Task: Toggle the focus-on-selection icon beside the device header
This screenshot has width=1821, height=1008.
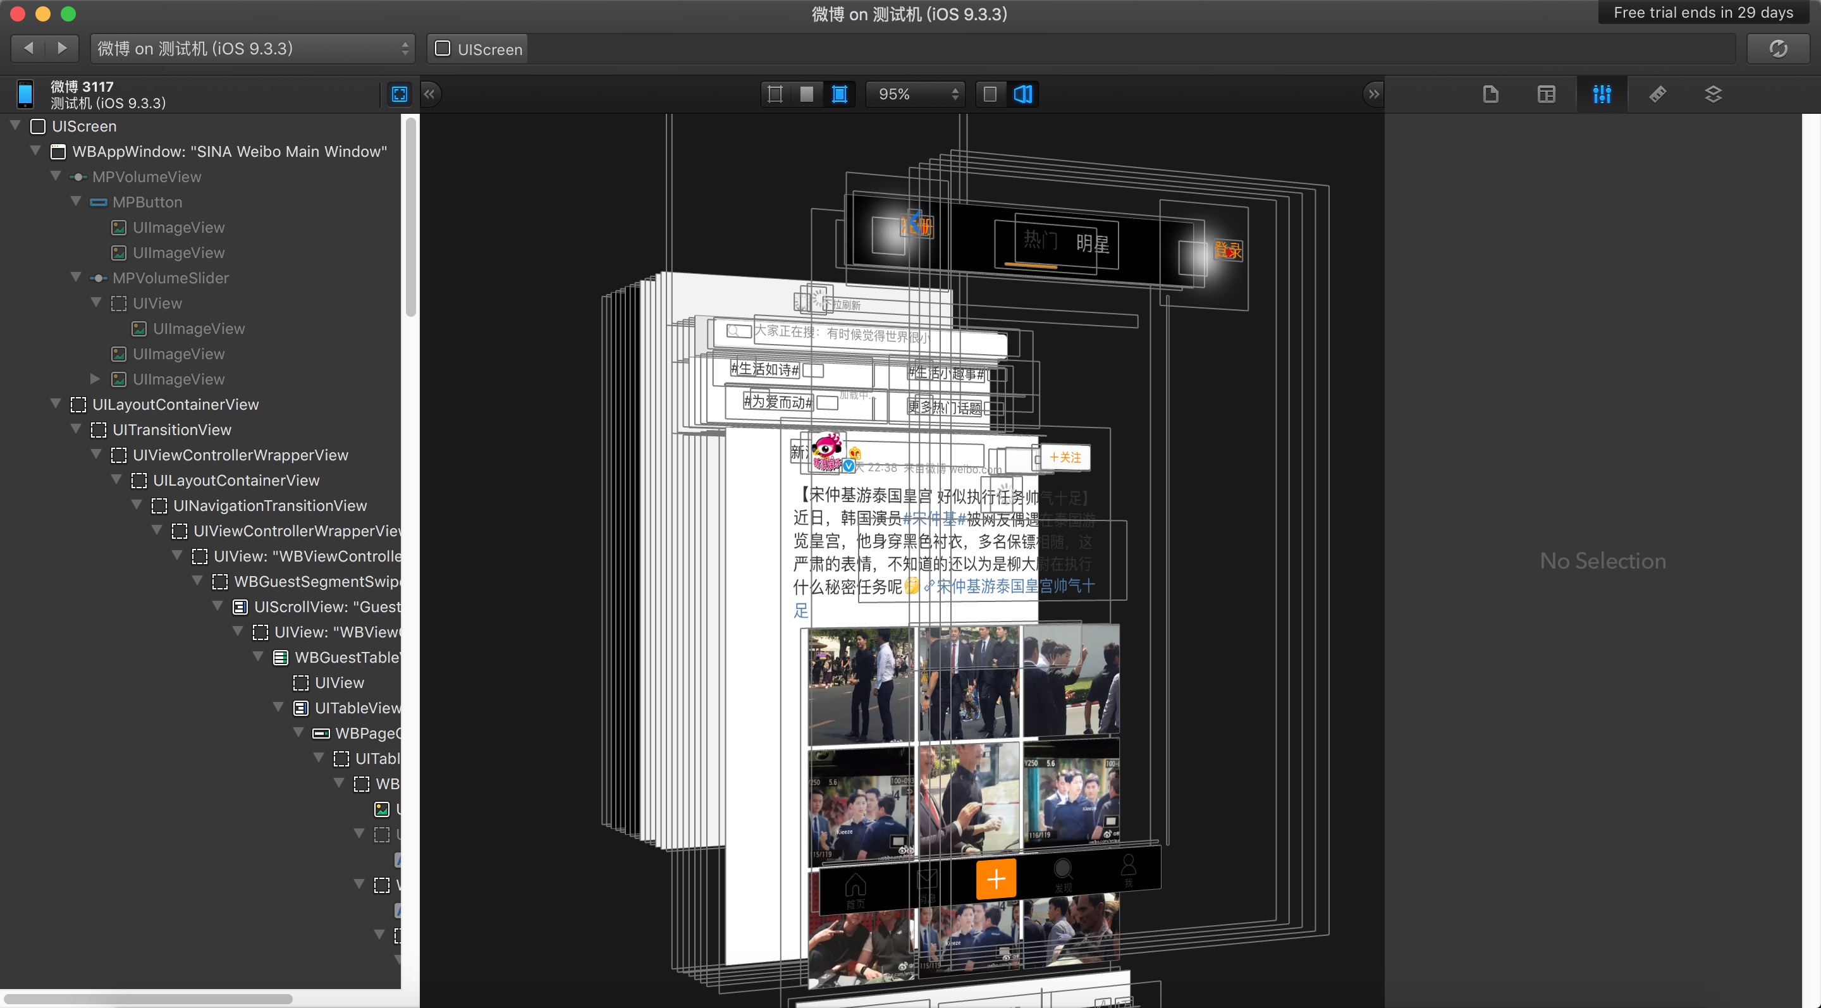Action: click(x=400, y=94)
